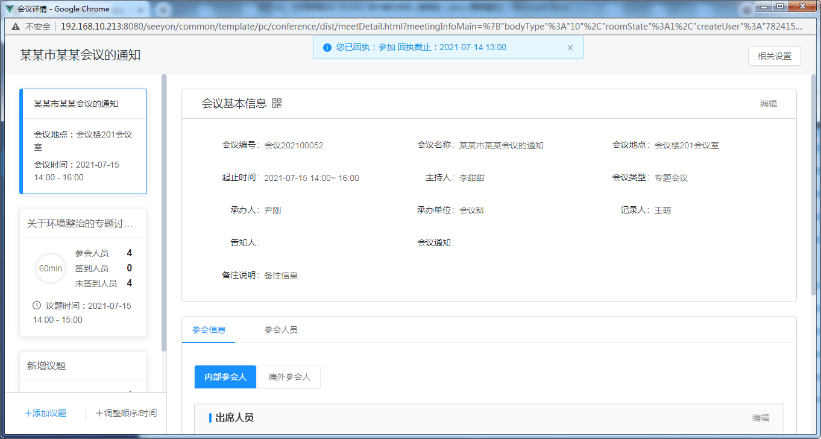This screenshot has height=439, width=821.
Task: Click 会议楼201会议室 in basic info panel
Action: (687, 145)
